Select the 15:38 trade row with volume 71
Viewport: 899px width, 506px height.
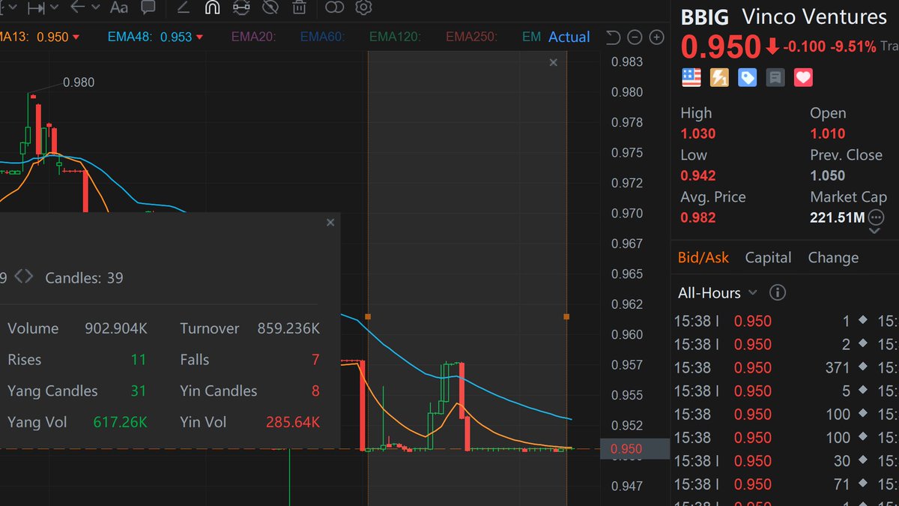pos(784,484)
